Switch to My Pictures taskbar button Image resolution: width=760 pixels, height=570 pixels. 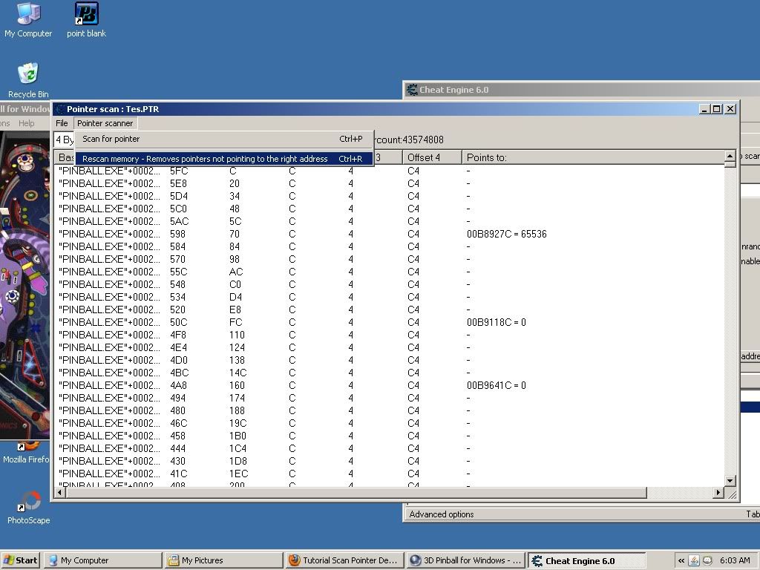tap(224, 560)
